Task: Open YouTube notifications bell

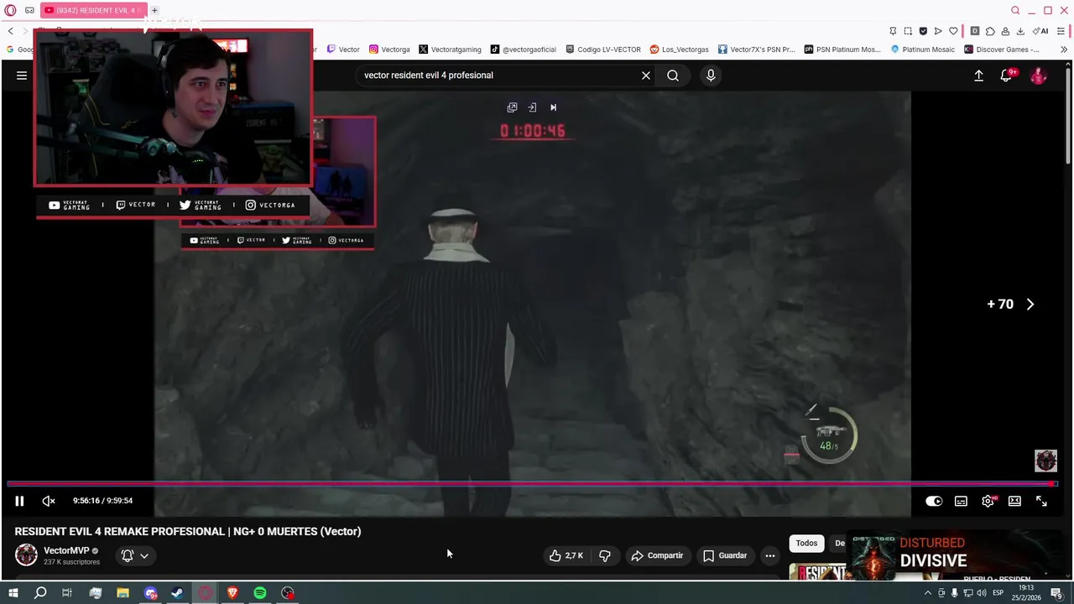Action: (1006, 75)
